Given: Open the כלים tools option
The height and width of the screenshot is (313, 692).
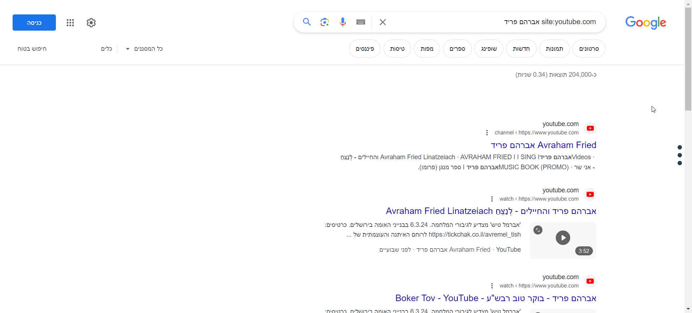Looking at the screenshot, I should coord(106,49).
